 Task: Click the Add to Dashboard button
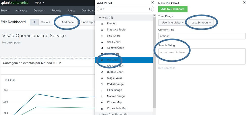173,9
